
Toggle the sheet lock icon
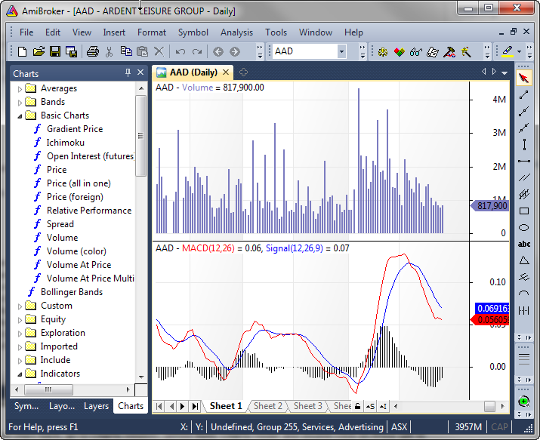(357, 406)
